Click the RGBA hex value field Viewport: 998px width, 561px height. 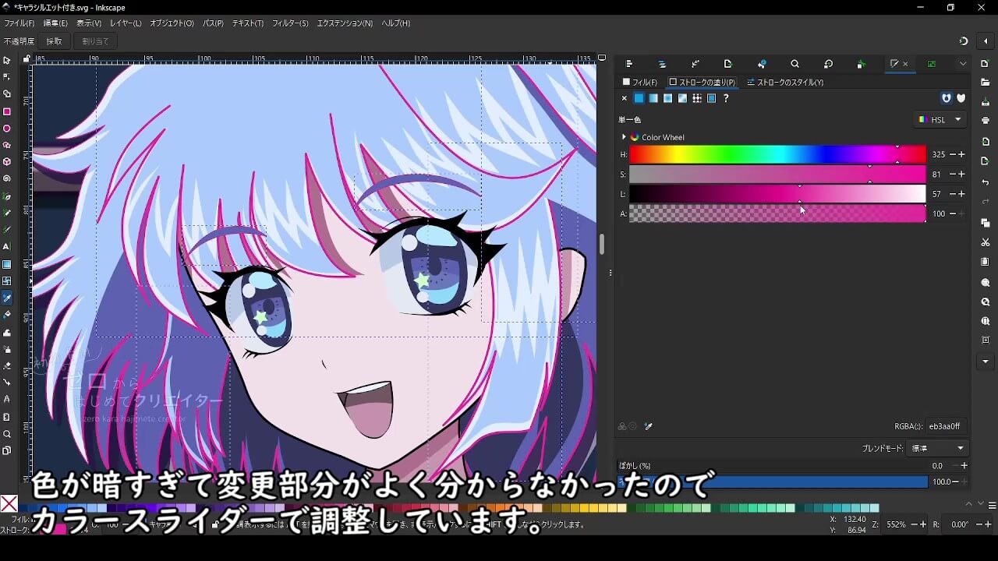pos(947,426)
